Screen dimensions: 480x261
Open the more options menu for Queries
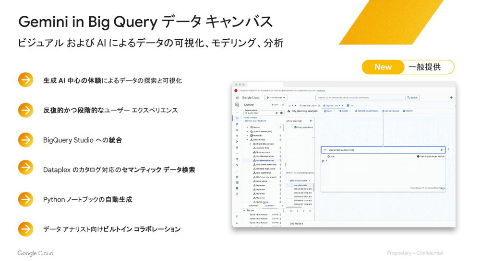click(280, 127)
